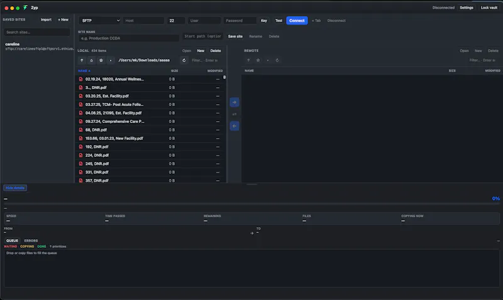Viewport: 503px width, 300px height.
Task: Click New in the Local panel
Action: point(201,51)
